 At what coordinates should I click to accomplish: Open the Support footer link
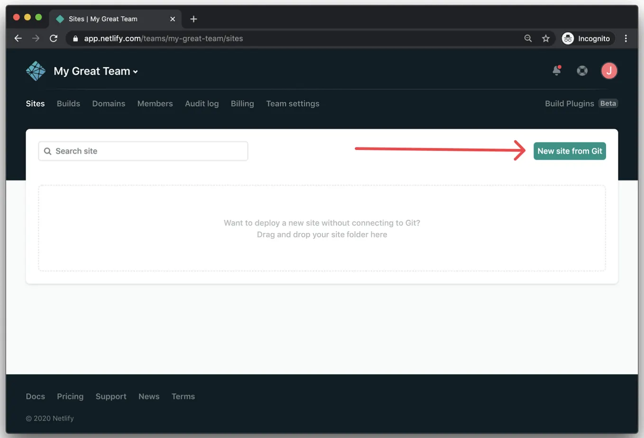[111, 396]
